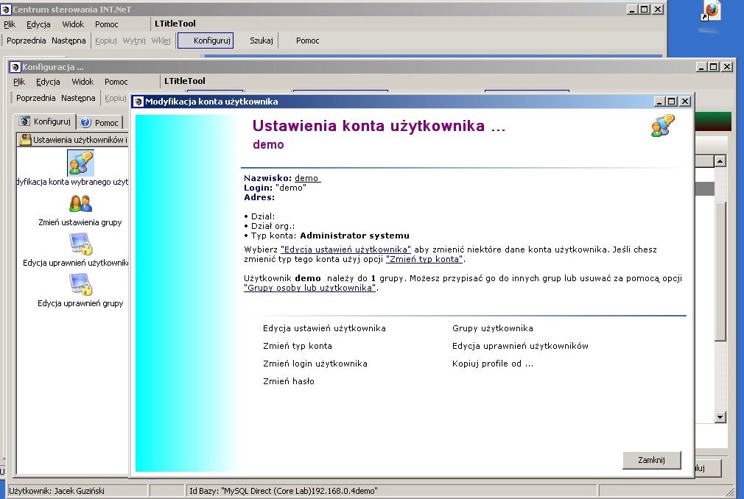Click Szukaj in the top toolbar

pyautogui.click(x=262, y=40)
